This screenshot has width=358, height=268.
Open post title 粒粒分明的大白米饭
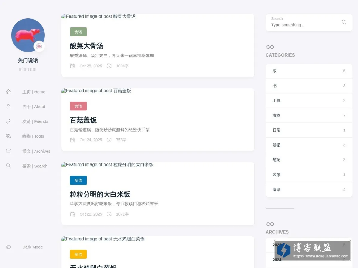(x=100, y=194)
